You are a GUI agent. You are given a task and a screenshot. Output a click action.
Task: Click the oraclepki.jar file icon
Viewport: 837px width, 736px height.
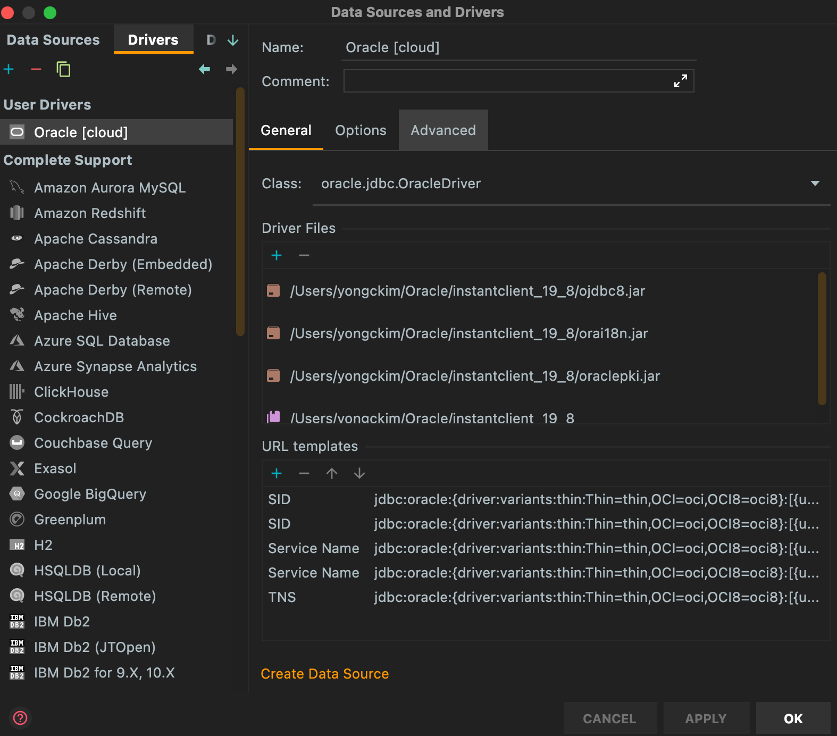(x=273, y=376)
